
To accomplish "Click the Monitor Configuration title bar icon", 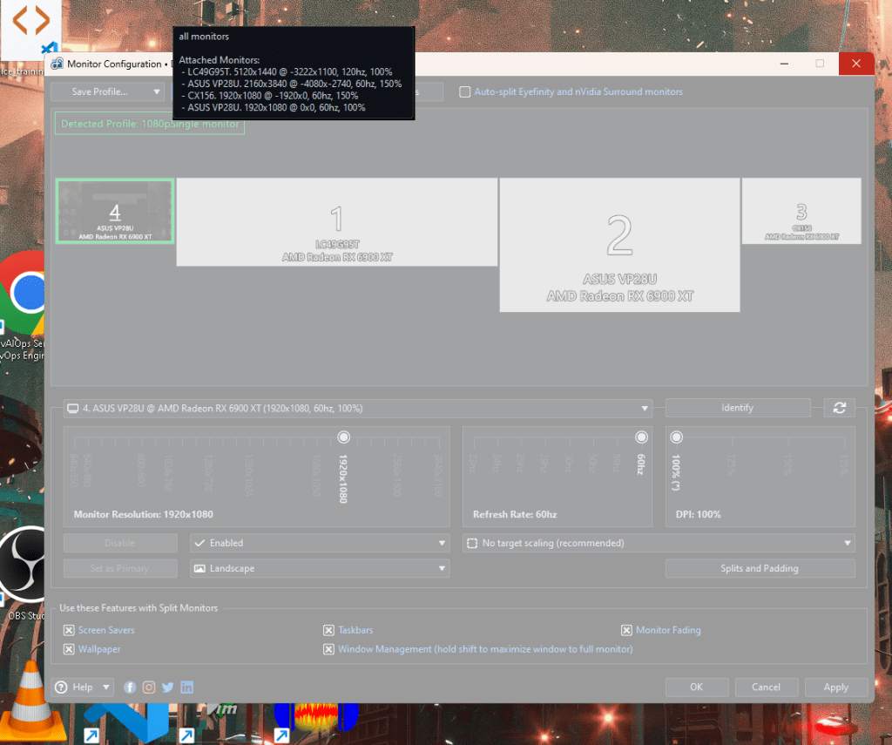I will tap(57, 64).
